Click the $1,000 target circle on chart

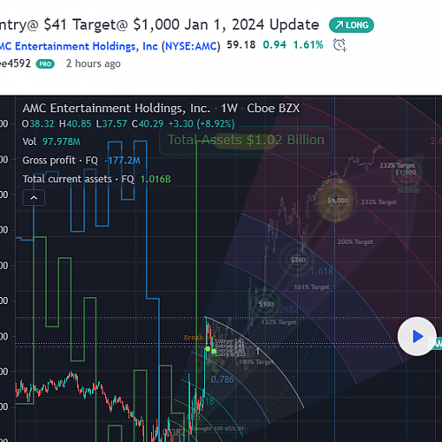tap(336, 201)
